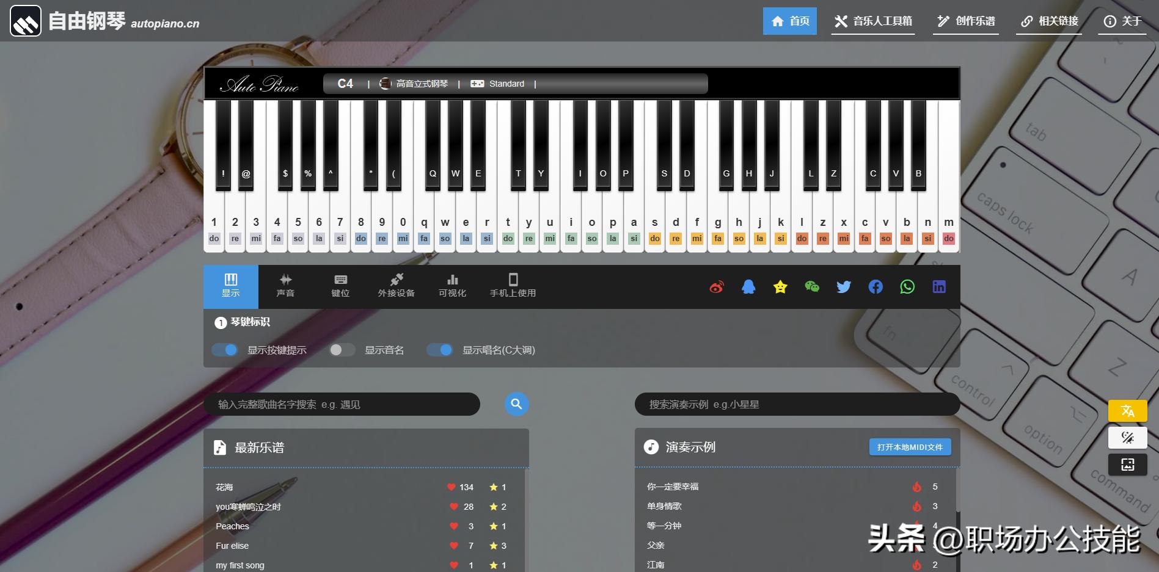
Task: Click the yellow star Qzone icon
Action: 780,287
